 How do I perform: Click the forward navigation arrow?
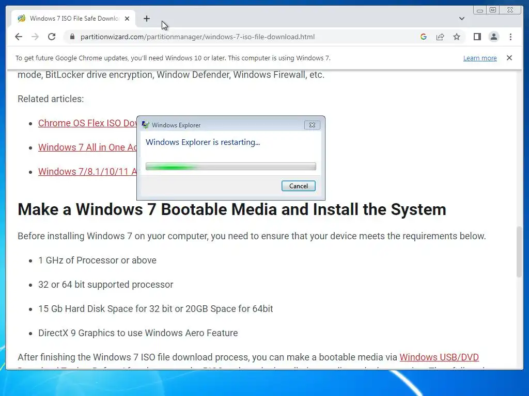tap(35, 37)
